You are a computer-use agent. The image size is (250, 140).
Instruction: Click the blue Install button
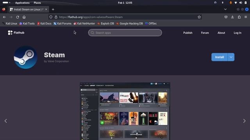coord(220,57)
